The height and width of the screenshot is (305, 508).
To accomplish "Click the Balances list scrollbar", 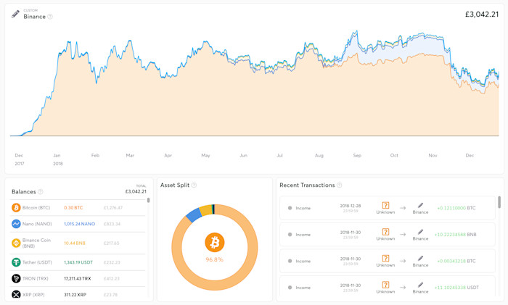I will point(148,200).
